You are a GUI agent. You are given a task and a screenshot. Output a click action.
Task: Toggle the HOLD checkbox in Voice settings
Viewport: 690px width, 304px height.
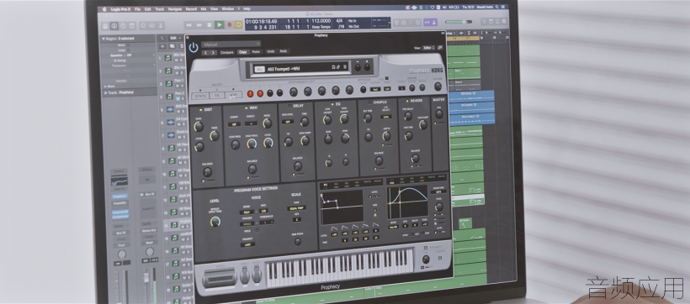click(257, 230)
